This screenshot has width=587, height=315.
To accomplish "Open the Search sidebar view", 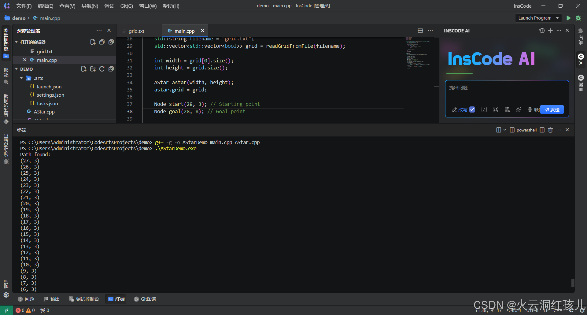I will pos(6,76).
